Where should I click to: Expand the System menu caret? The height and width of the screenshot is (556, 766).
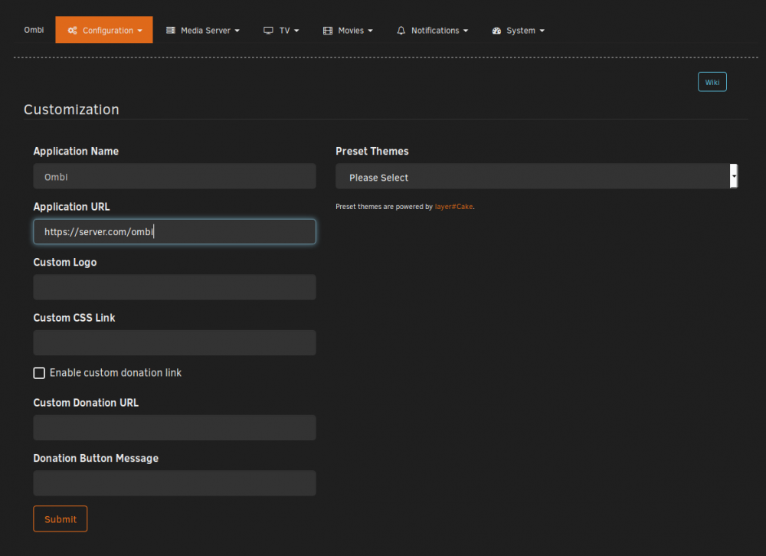point(542,31)
